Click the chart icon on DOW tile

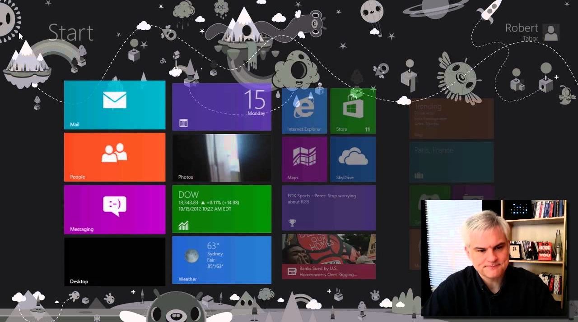click(x=183, y=226)
